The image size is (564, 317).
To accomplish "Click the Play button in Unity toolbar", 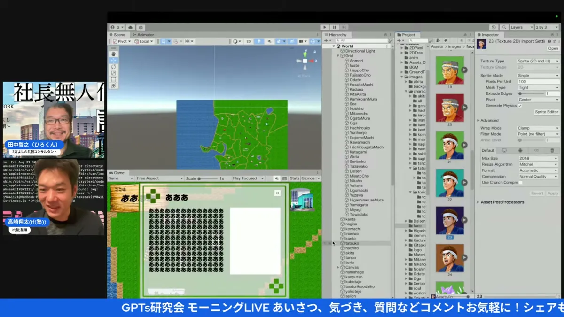I will (x=324, y=28).
